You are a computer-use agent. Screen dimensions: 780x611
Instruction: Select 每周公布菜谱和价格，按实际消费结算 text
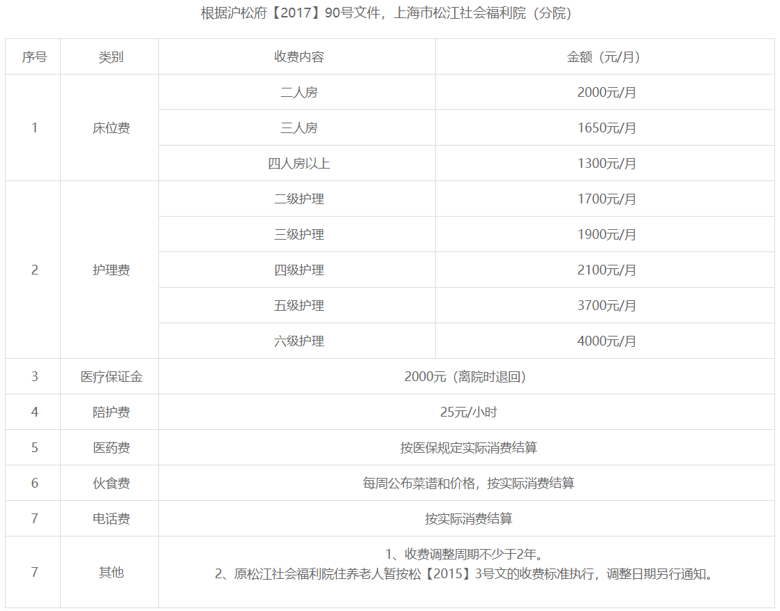[469, 483]
